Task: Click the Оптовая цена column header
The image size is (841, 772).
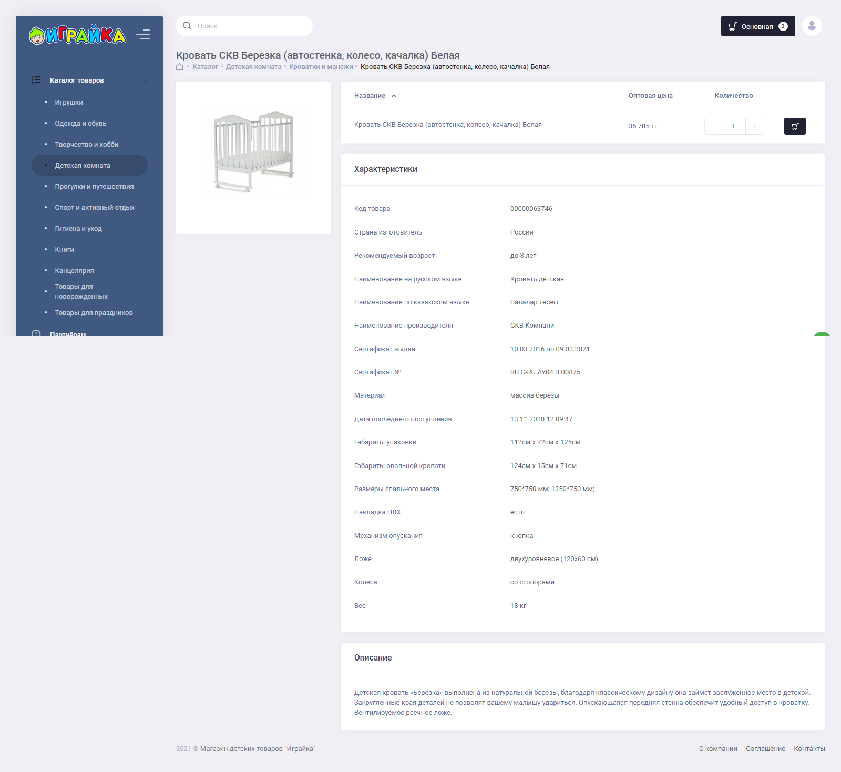Action: click(x=651, y=96)
